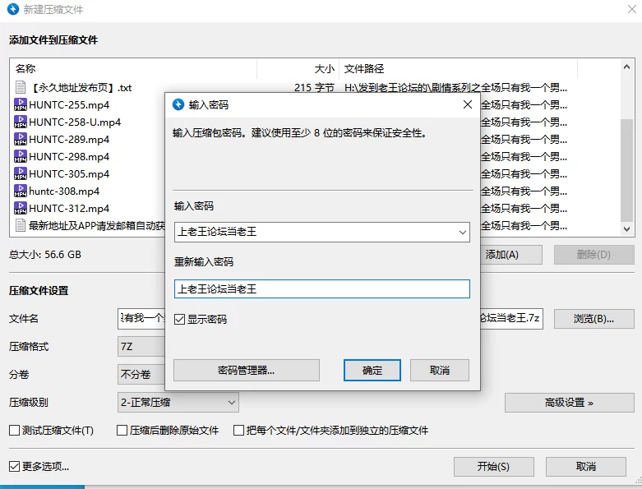Check 把每个文件/文件夹添加到独立的压缩文件
This screenshot has height=489, width=642.
pyautogui.click(x=238, y=430)
